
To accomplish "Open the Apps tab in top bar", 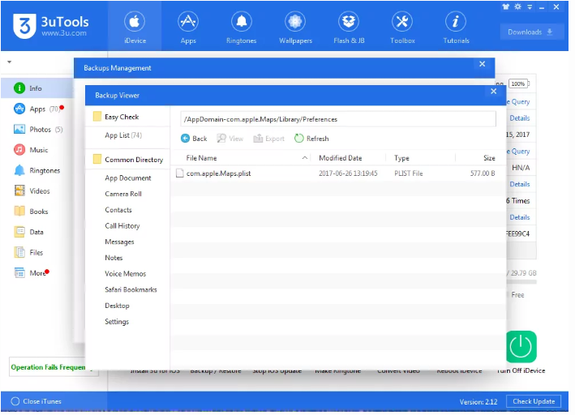I will click(188, 28).
